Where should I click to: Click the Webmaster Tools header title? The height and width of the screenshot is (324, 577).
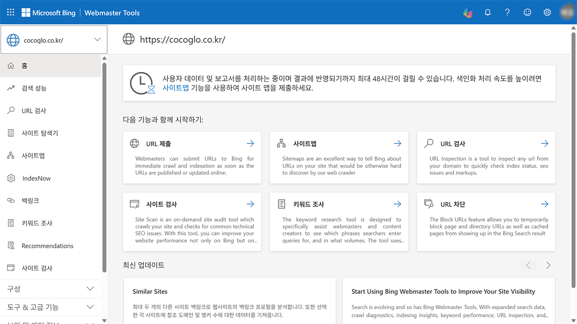click(x=112, y=13)
